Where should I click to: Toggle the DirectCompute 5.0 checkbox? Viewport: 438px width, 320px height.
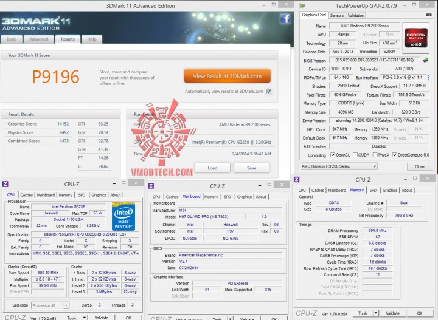coord(395,155)
